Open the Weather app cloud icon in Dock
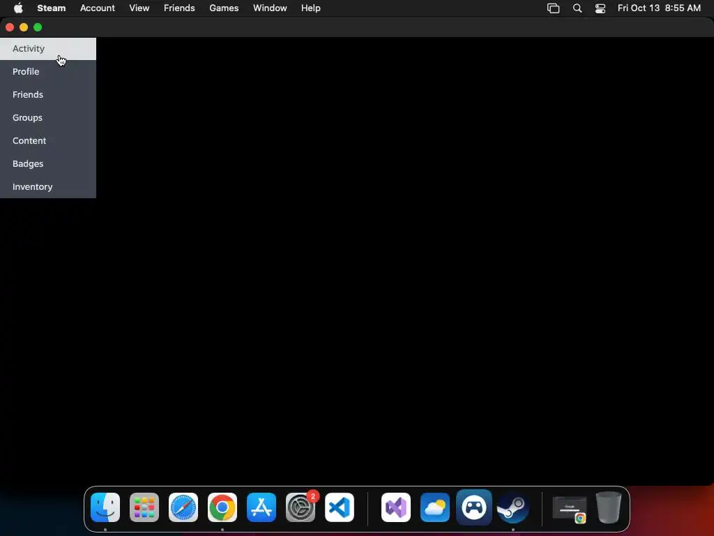The height and width of the screenshot is (536, 714). tap(435, 507)
